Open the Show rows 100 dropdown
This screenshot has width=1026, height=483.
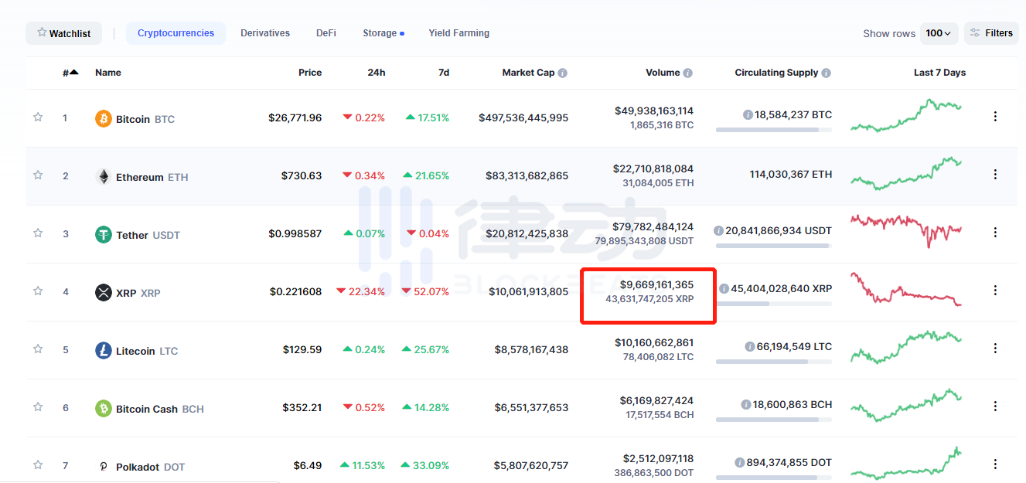tap(939, 33)
